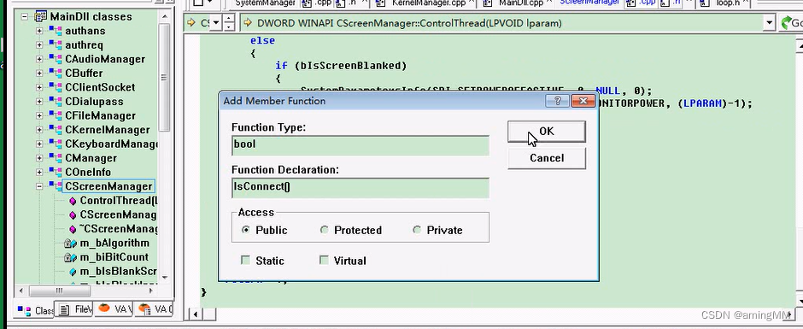Screen dimensions: 803x329
Task: Click m_bAlgorithm locked member icon
Action: tap(70, 244)
